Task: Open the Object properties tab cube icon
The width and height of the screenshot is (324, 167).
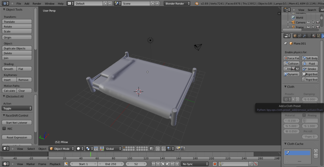Action: pyautogui.click(x=295, y=36)
